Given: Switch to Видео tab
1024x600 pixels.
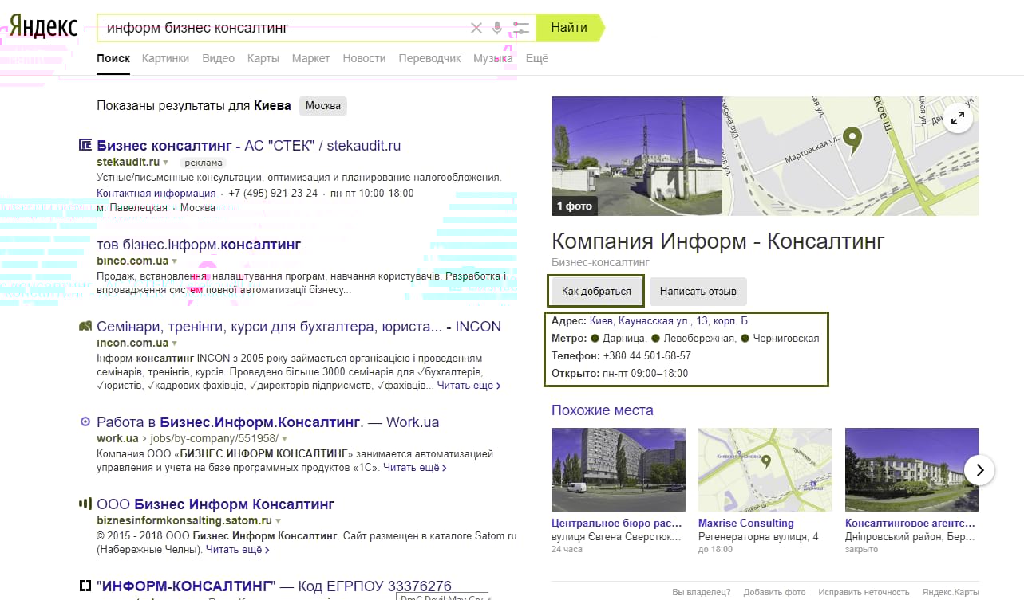Looking at the screenshot, I should coord(219,58).
